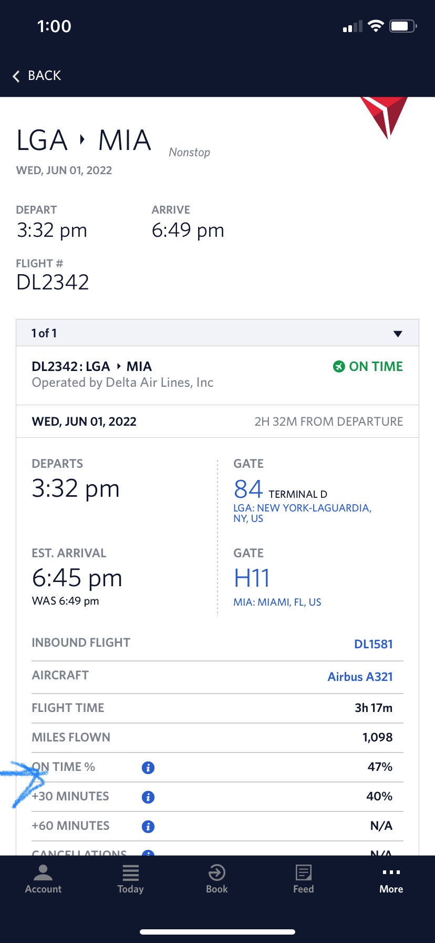Open the back chevron arrow
Viewport: 435px width, 943px height.
pyautogui.click(x=16, y=76)
